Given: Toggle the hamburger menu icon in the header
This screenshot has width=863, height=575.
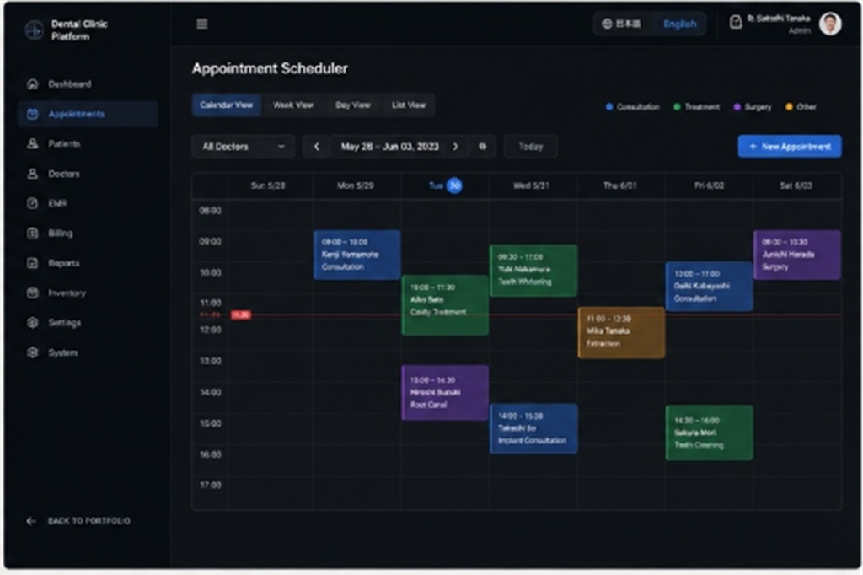Looking at the screenshot, I should click(202, 24).
